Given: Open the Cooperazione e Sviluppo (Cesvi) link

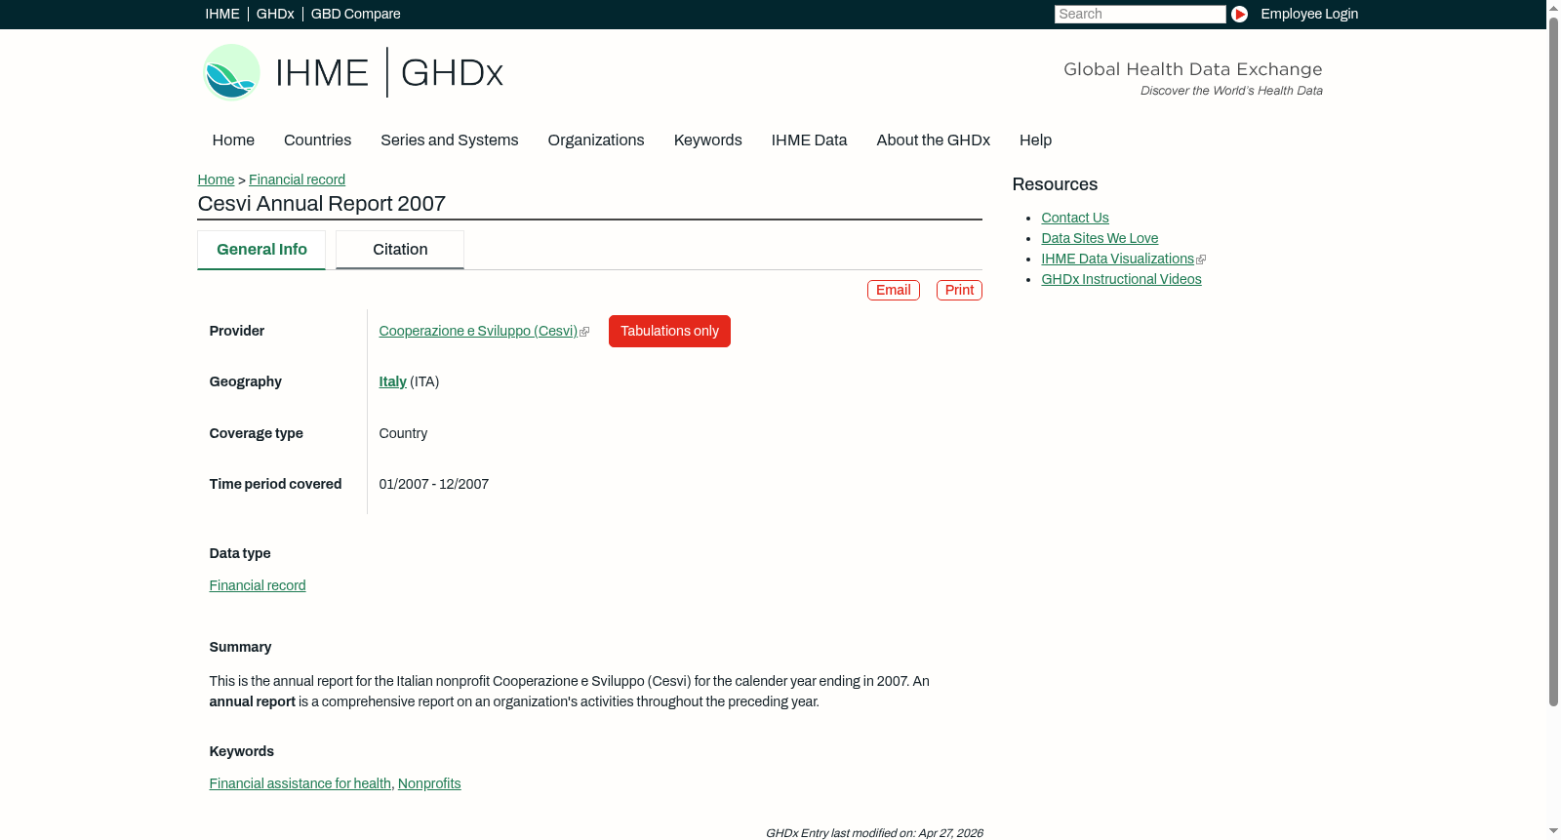Looking at the screenshot, I should pyautogui.click(x=478, y=331).
